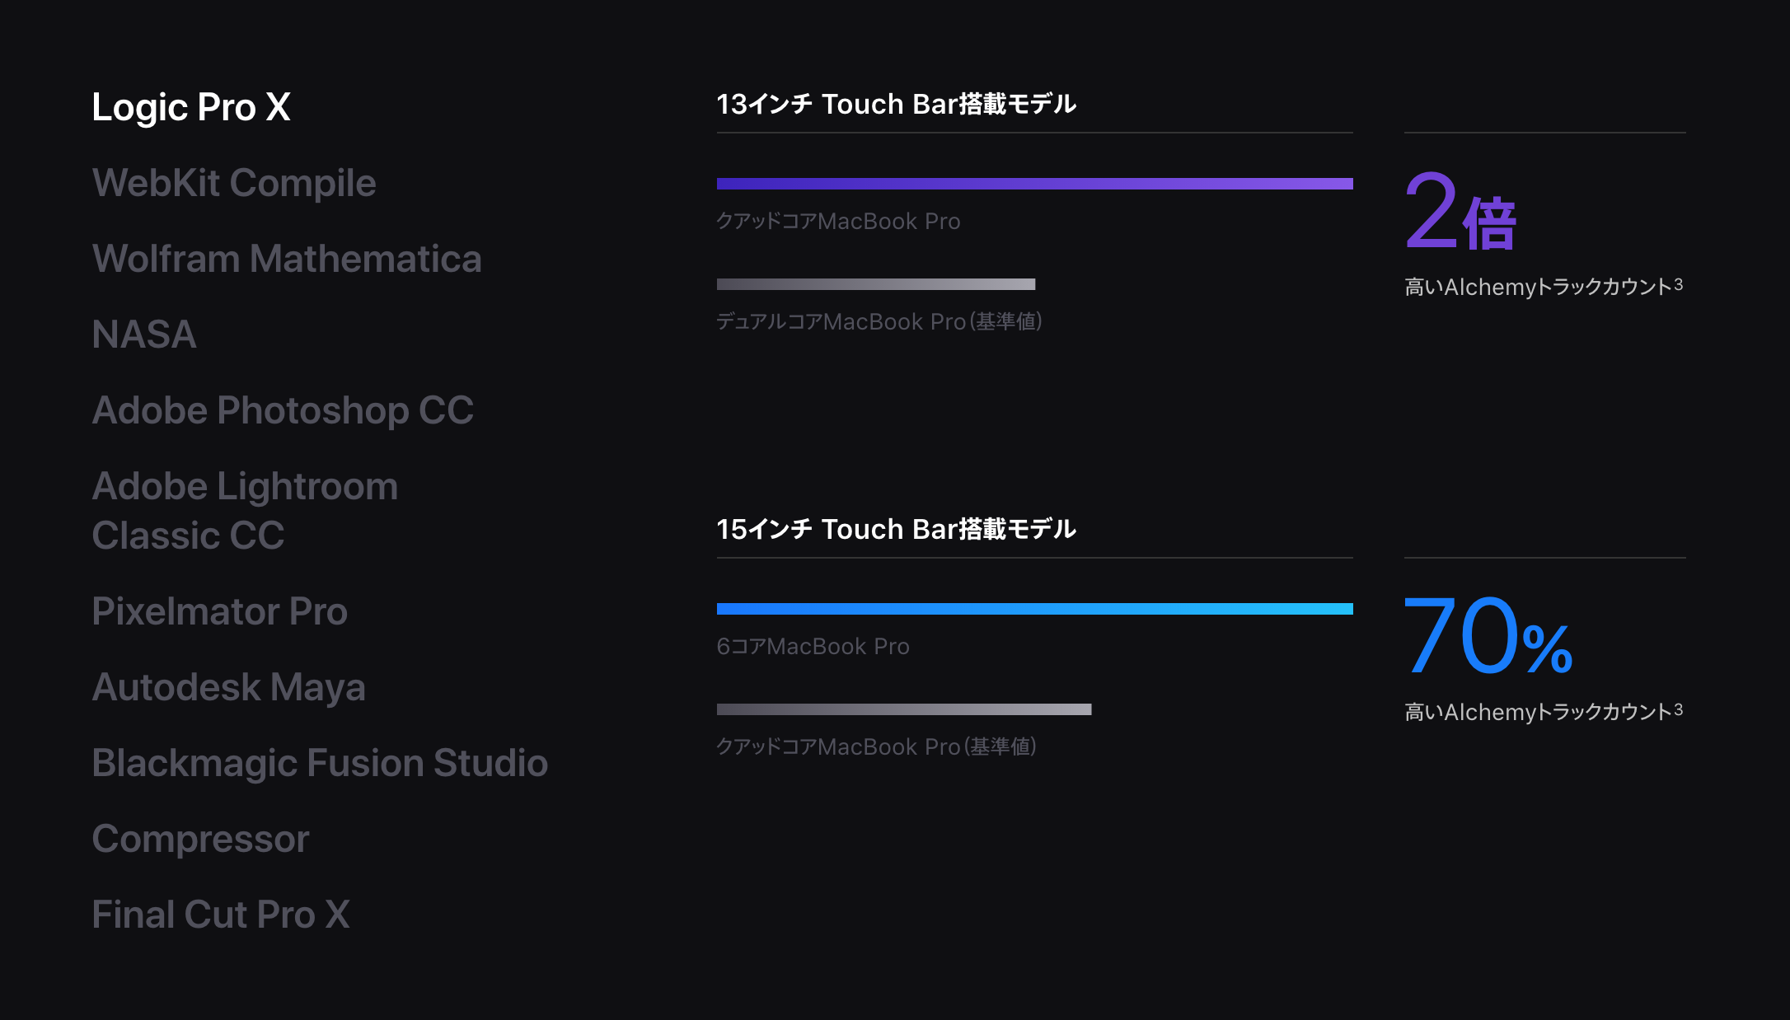Click the blue 6-core MacBook Pro bar

1034,609
